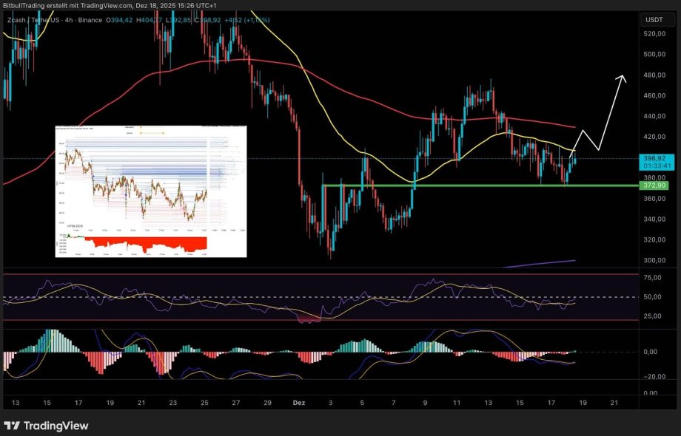
Task: Click the 19 date marker on time axis
Action: [583, 403]
